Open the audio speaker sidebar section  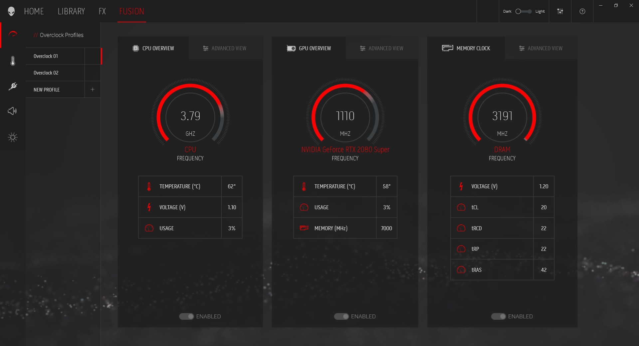[x=12, y=111]
